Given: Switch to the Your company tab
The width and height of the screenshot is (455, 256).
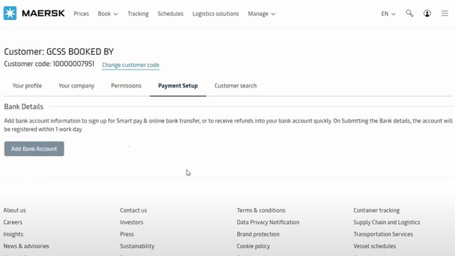Looking at the screenshot, I should tap(76, 85).
